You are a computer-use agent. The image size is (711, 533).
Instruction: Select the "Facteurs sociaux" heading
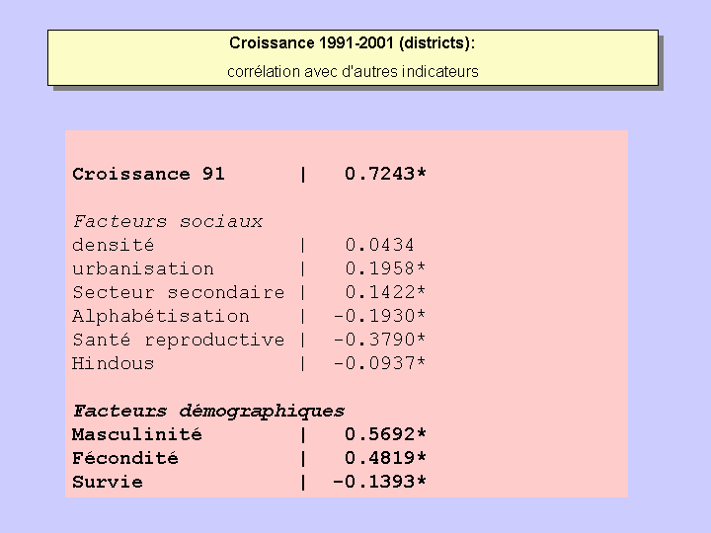[167, 222]
